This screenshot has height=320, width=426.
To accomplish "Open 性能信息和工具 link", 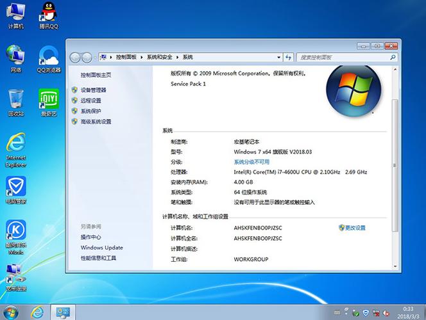I will point(98,258).
